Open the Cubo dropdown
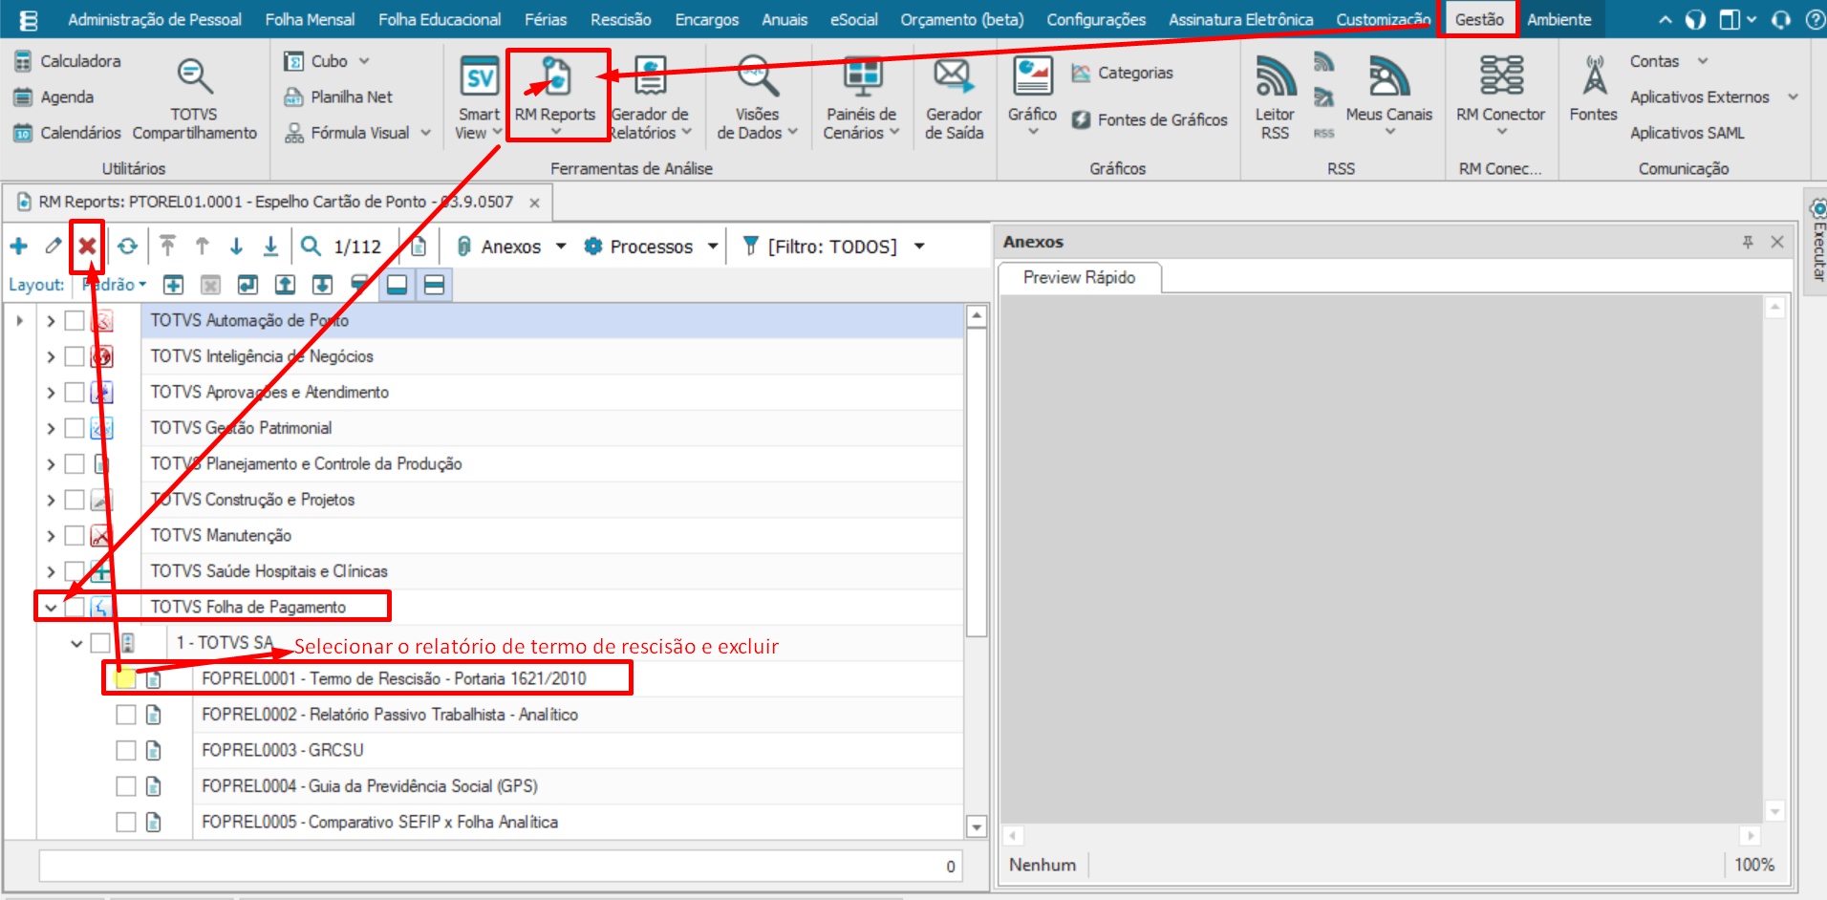The height and width of the screenshot is (900, 1827). coord(327,61)
